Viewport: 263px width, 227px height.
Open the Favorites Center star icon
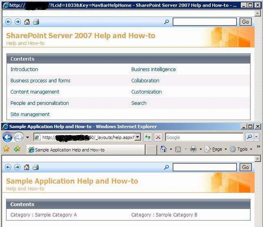(x=7, y=149)
